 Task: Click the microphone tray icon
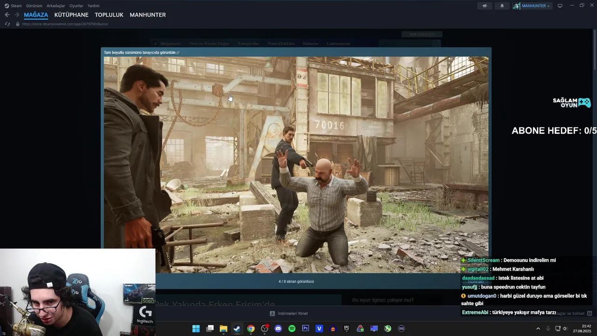pos(548,329)
